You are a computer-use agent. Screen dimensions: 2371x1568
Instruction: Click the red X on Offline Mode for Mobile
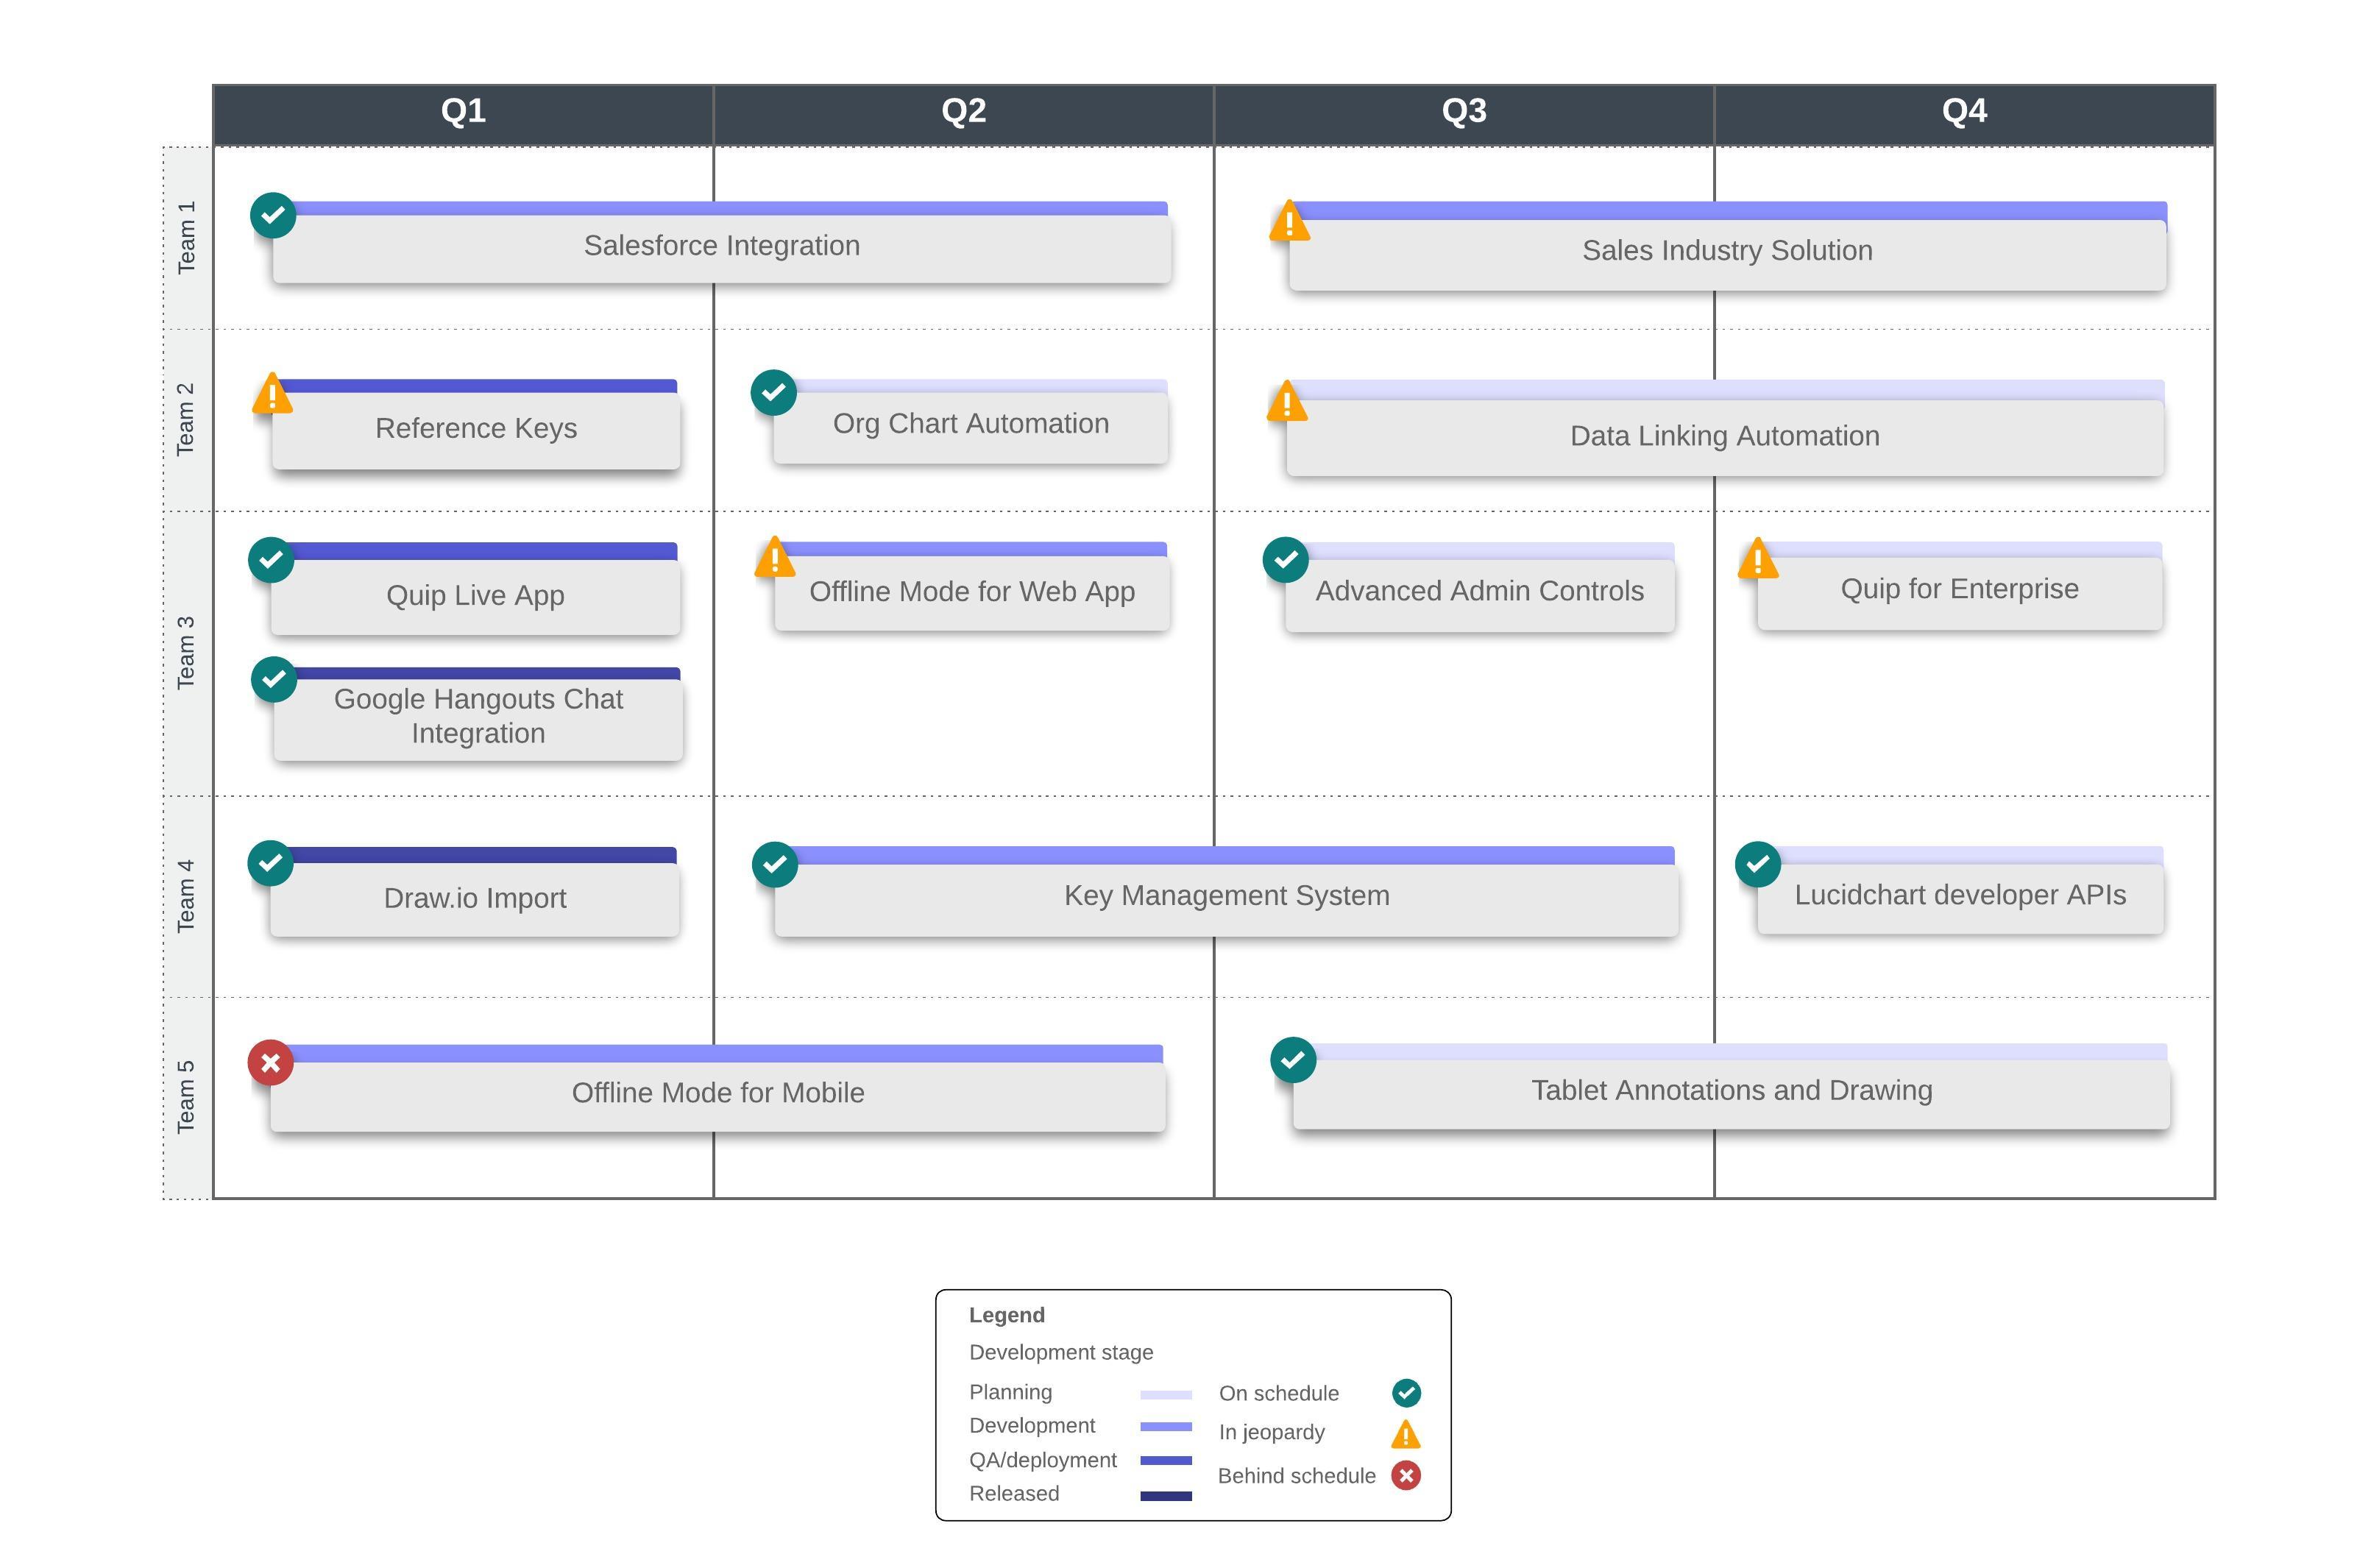(270, 1062)
